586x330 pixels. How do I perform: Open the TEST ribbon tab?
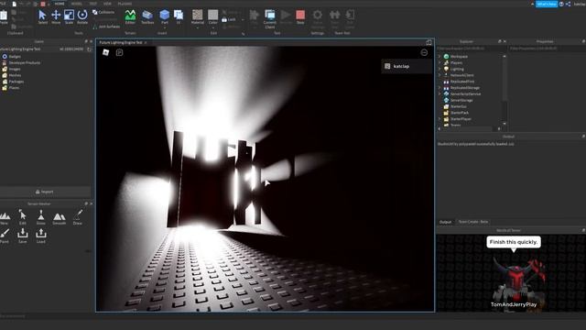pos(92,4)
